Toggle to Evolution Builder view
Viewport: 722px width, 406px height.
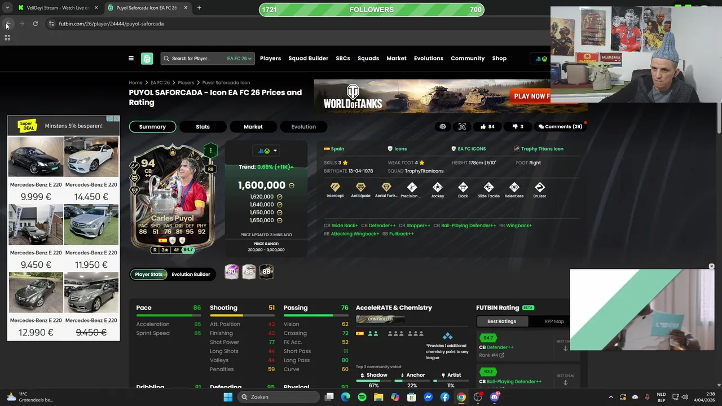coord(191,274)
